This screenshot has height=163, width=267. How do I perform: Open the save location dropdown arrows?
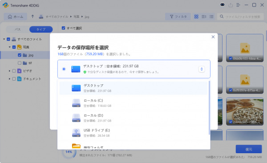(202, 69)
